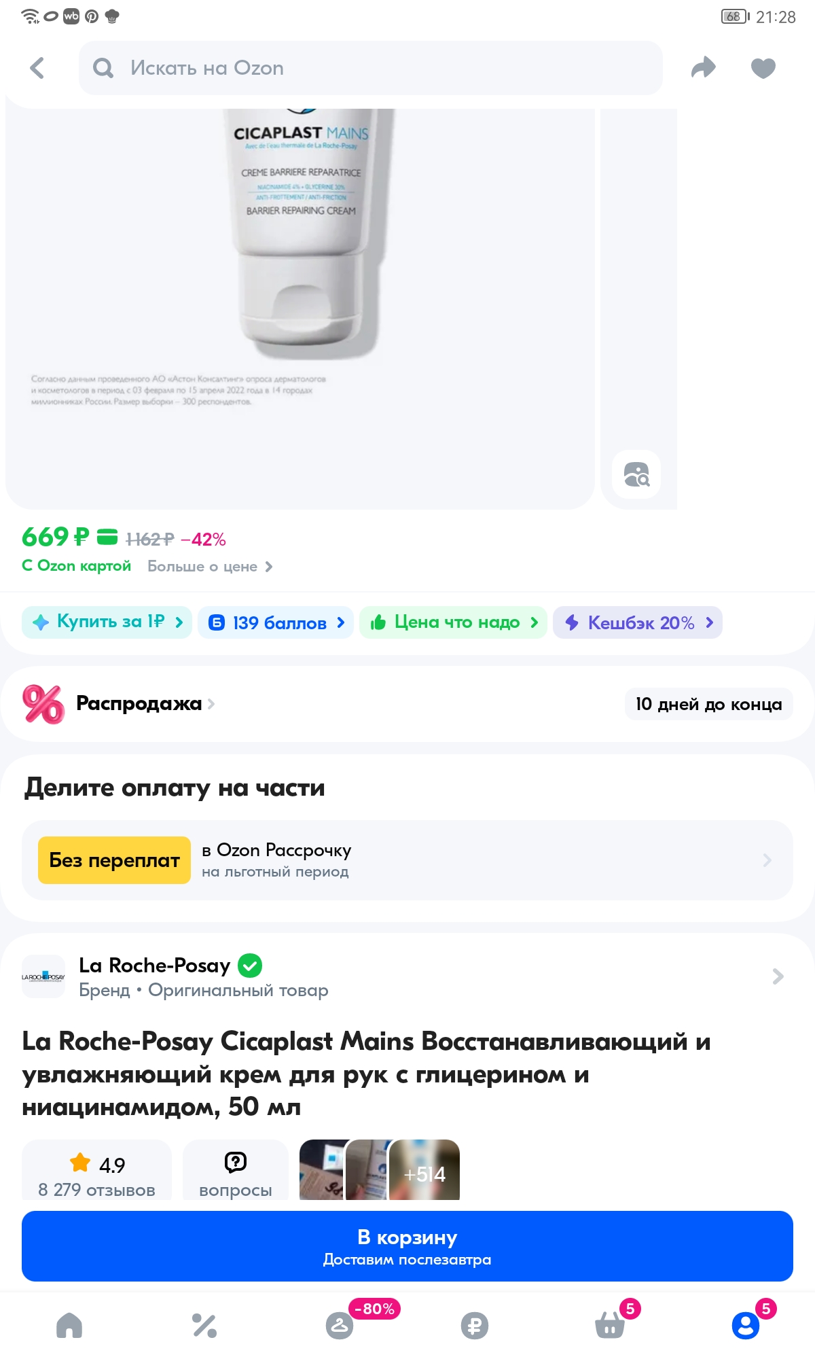Open the вопросы section
Image resolution: width=815 pixels, height=1359 pixels.
pyautogui.click(x=236, y=1170)
